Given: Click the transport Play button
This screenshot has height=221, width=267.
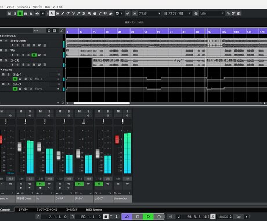Looking at the screenshot, I should click(x=148, y=216).
